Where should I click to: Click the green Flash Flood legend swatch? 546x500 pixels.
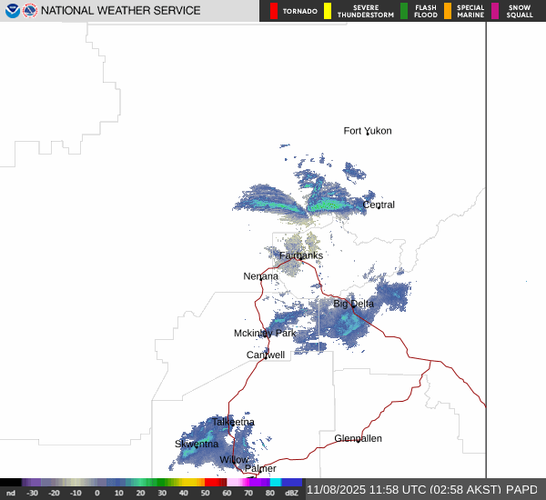point(404,11)
